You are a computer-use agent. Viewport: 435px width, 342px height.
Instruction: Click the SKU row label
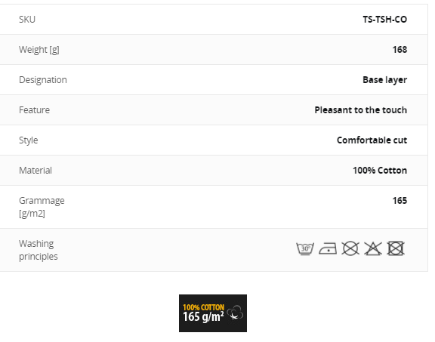coord(27,20)
